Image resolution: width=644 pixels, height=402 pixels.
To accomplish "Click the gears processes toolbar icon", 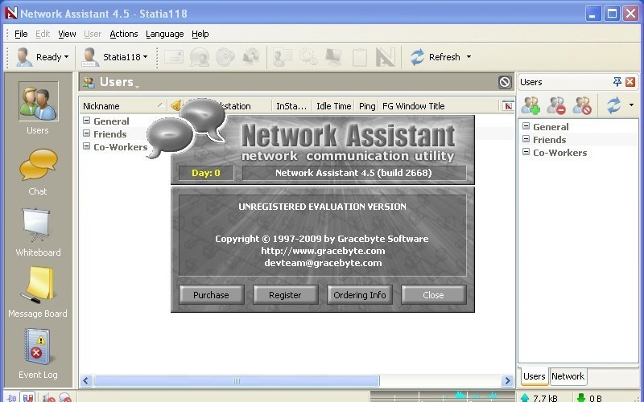I will coord(308,57).
